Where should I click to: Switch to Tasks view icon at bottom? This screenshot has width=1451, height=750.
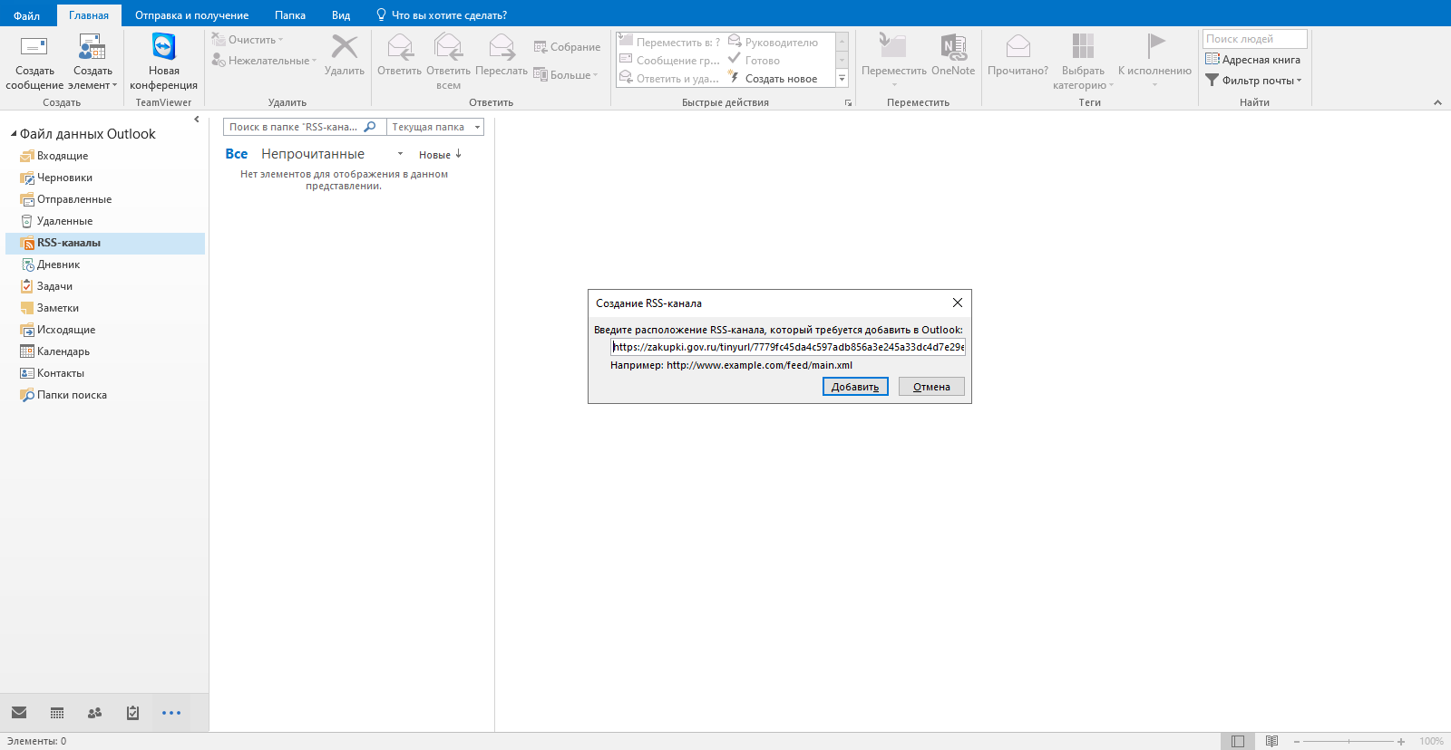tap(132, 713)
